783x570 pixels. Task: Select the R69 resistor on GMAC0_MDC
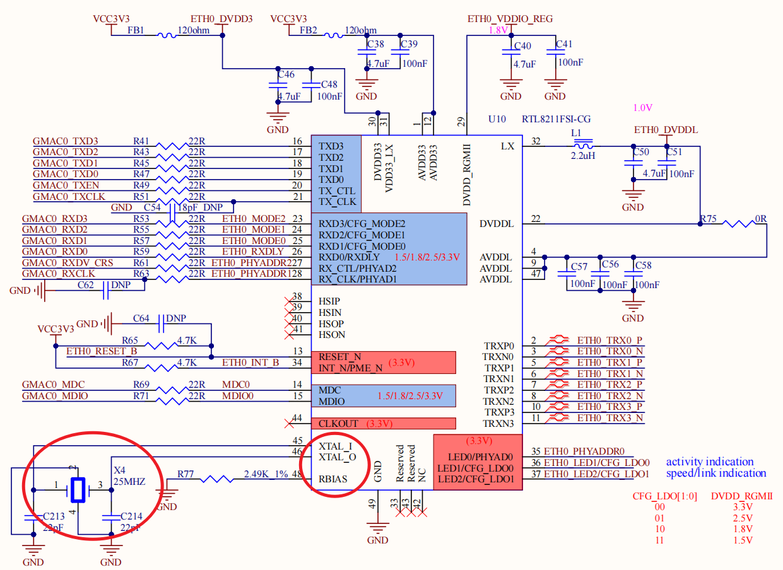pos(172,390)
